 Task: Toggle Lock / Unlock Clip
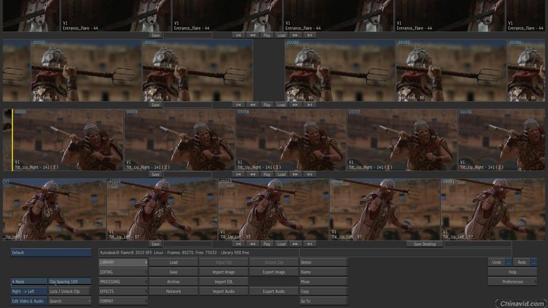pyautogui.click(x=70, y=291)
